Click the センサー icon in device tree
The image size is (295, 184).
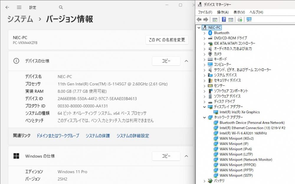210,86
